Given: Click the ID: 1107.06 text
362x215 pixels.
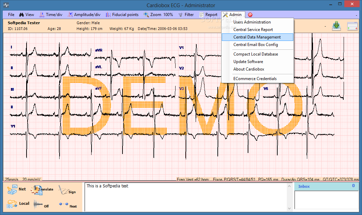Looking at the screenshot, I should 18,29.
